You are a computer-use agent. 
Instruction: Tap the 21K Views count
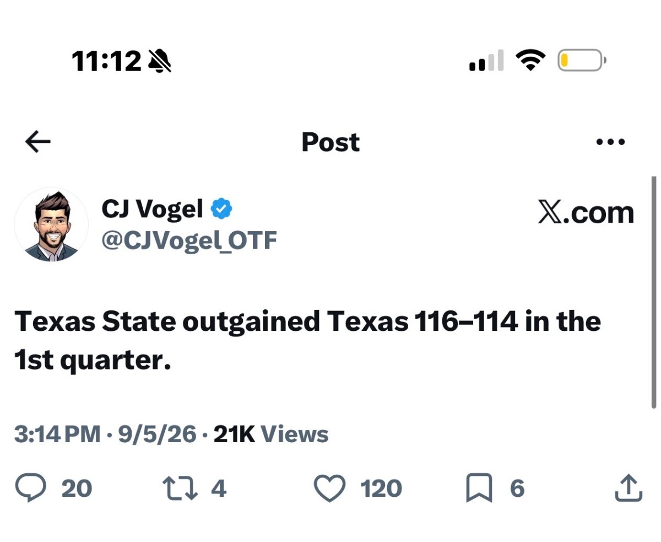coord(271,435)
